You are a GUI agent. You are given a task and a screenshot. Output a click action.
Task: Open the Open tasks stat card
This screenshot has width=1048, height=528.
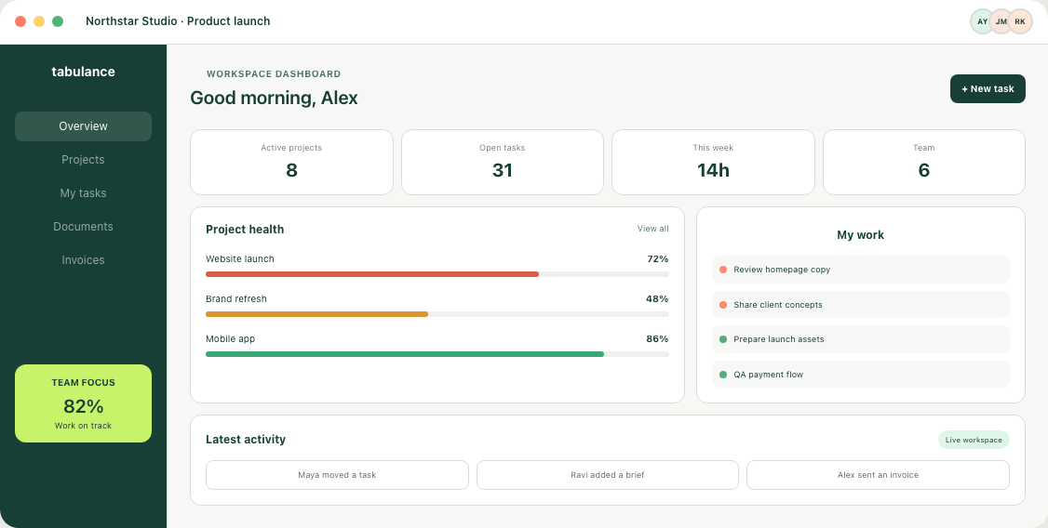click(x=502, y=162)
